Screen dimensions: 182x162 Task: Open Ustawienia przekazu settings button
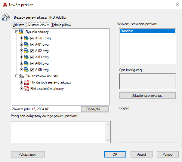[x=147, y=96]
